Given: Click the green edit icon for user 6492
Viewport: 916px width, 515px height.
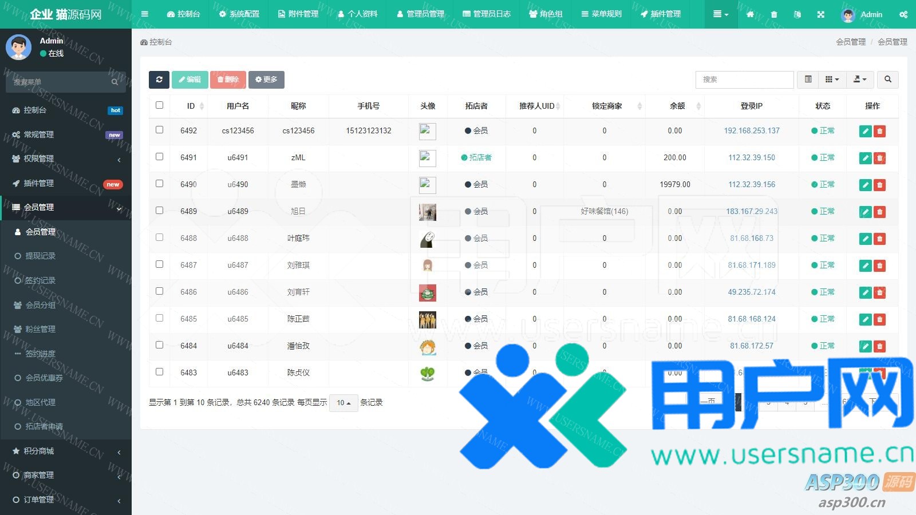Looking at the screenshot, I should (x=865, y=131).
